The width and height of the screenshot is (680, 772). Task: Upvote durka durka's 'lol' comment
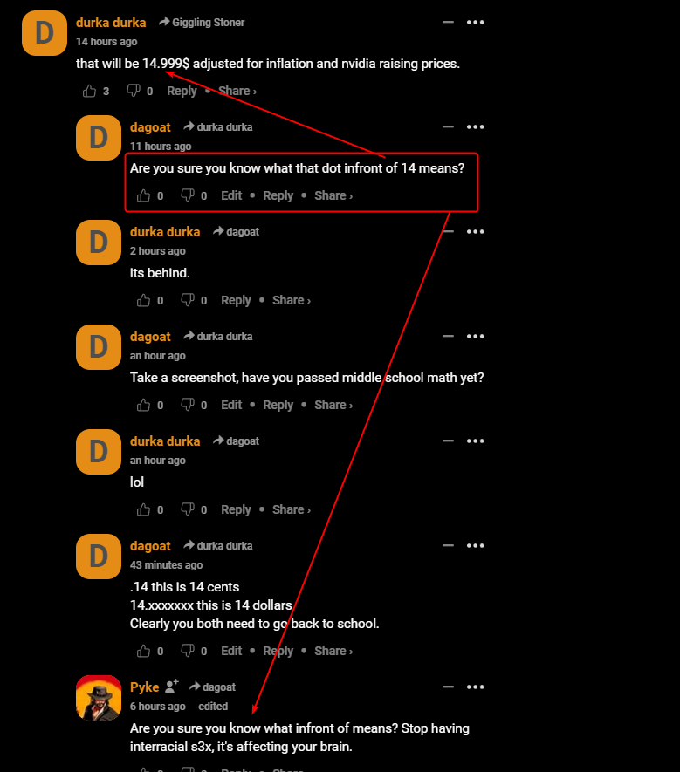tap(143, 509)
